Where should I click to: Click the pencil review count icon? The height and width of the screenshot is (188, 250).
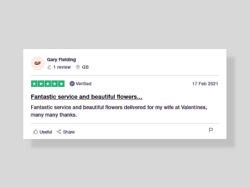click(49, 67)
